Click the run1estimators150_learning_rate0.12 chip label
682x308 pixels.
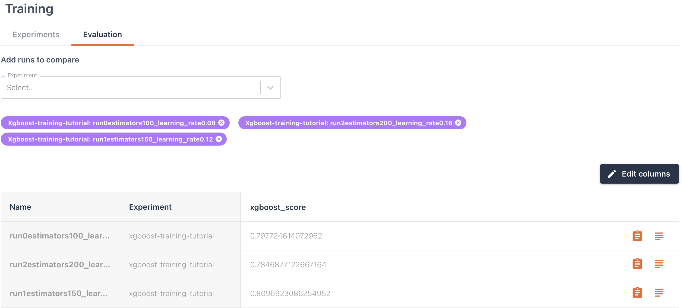pos(110,139)
